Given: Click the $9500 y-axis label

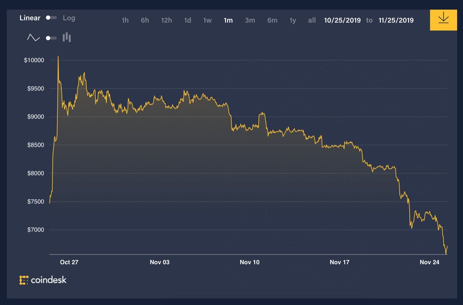Looking at the screenshot, I should point(35,89).
